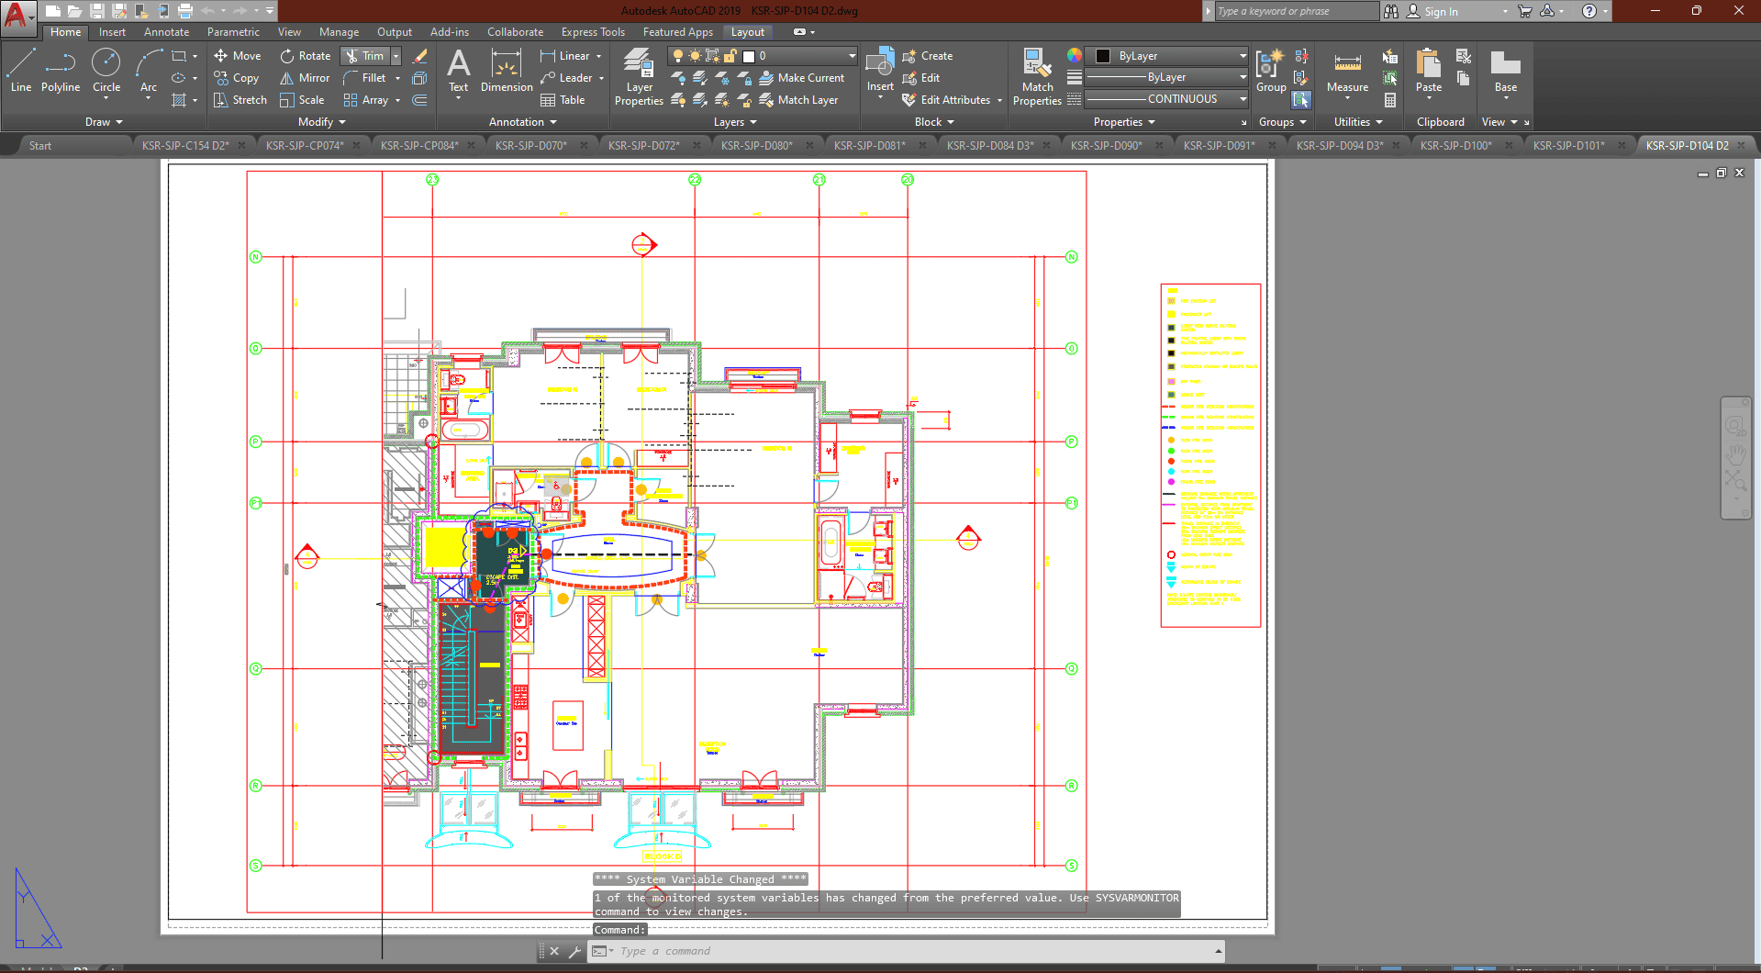
Task: Pick the Circle tool in Draw panel
Action: pyautogui.click(x=106, y=72)
